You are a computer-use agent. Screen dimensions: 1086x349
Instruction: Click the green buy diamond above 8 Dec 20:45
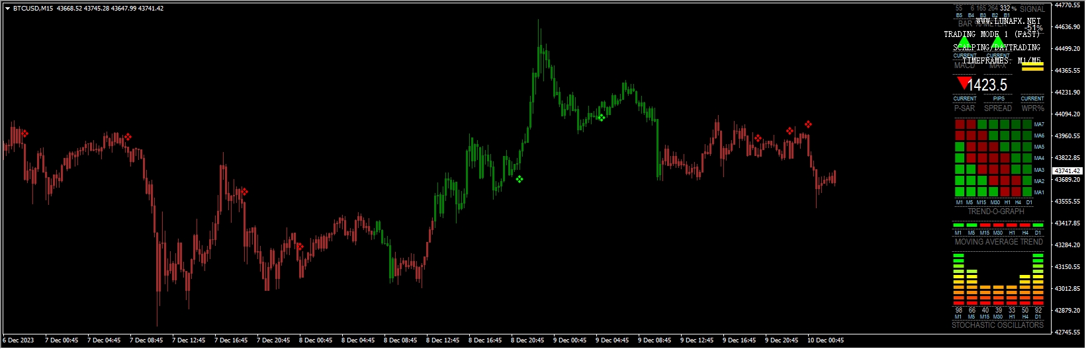pyautogui.click(x=520, y=179)
